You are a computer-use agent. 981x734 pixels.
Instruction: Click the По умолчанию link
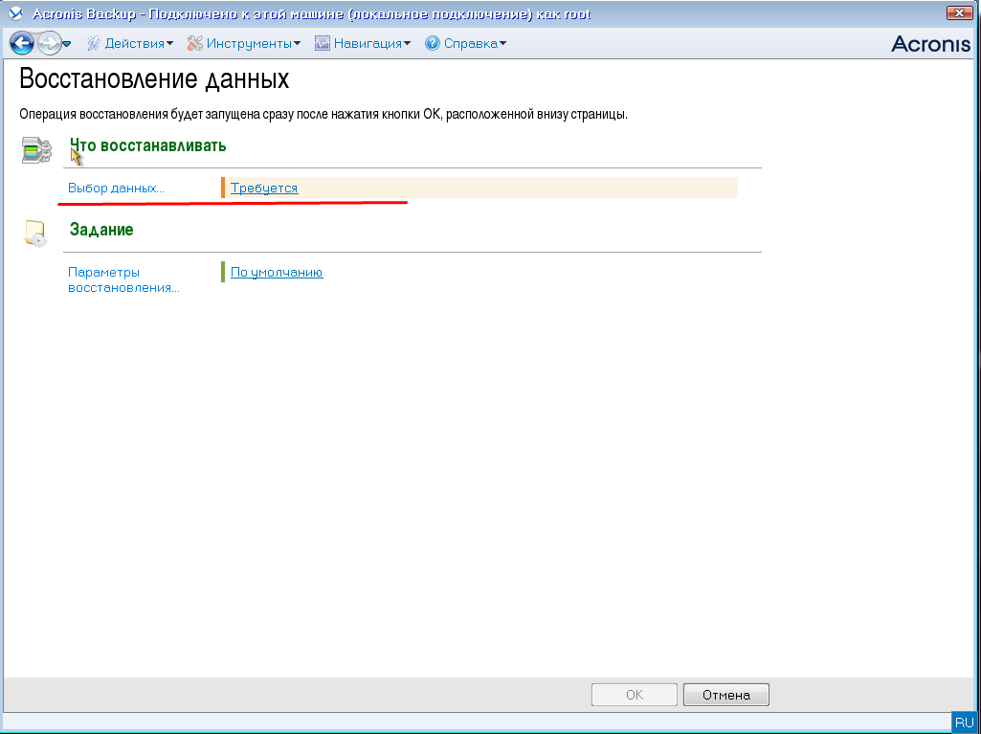pyautogui.click(x=277, y=273)
